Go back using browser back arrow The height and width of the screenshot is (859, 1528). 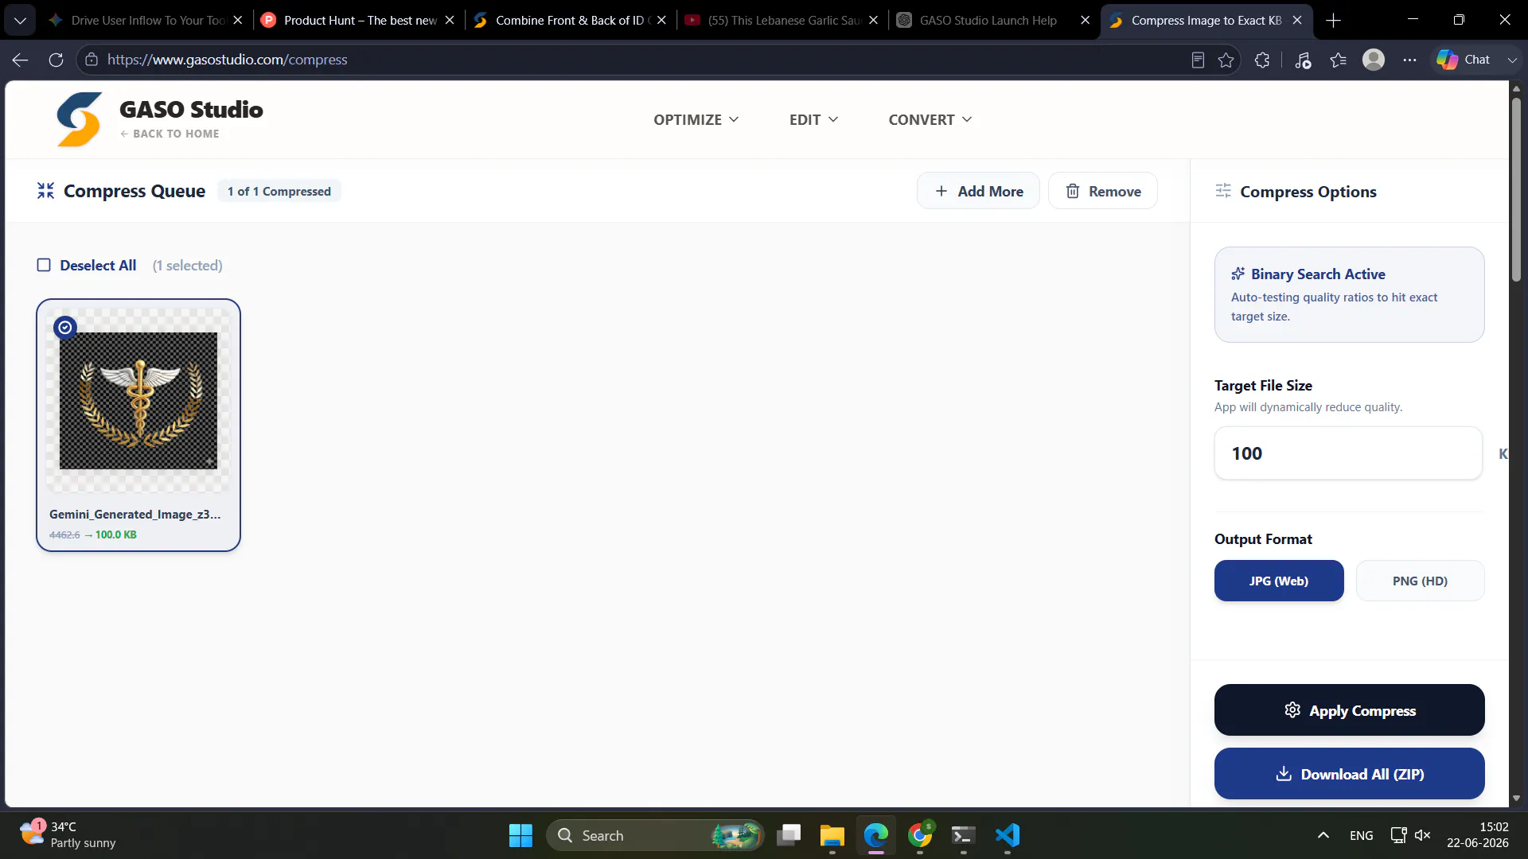tap(21, 60)
